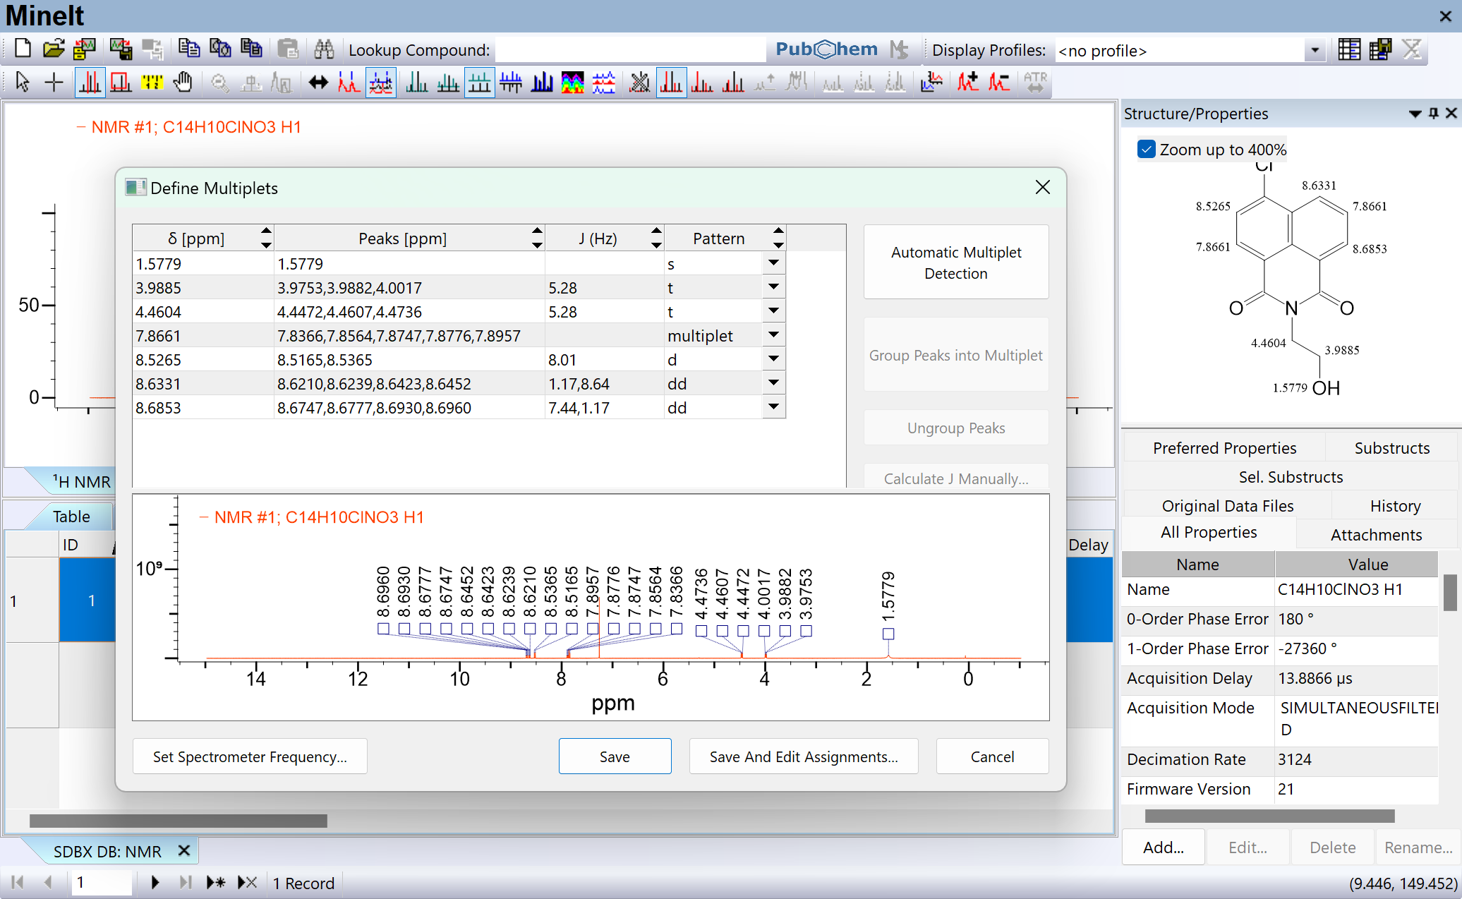The width and height of the screenshot is (1462, 899).
Task: Uncheck Zoom up to 400% checkbox
Action: (x=1147, y=150)
